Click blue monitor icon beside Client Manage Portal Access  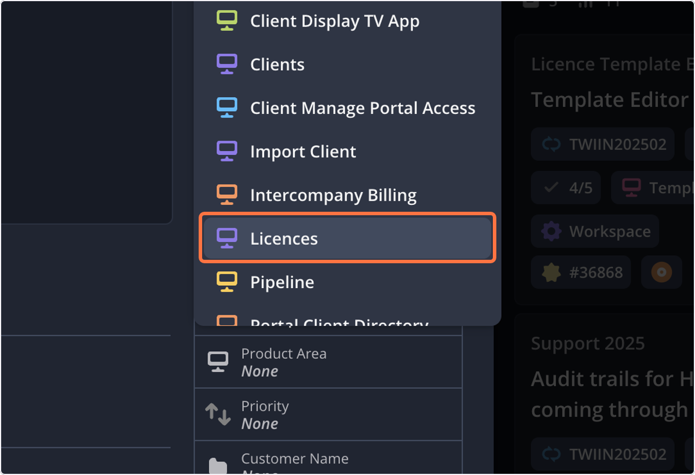click(x=227, y=108)
